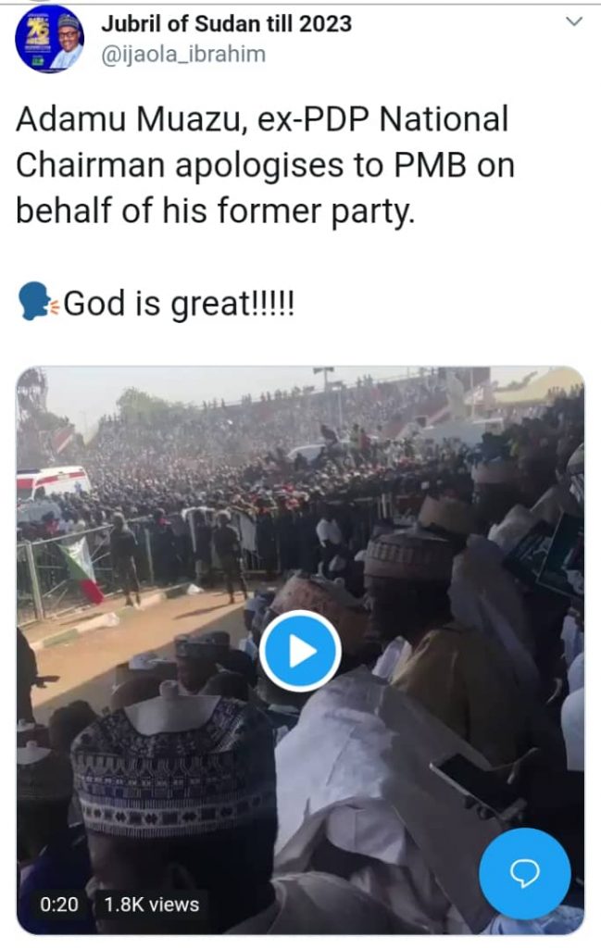The width and height of the screenshot is (601, 948).
Task: Click the line "Adamu Muazu, ex-PDP National"
Action: tap(262, 119)
